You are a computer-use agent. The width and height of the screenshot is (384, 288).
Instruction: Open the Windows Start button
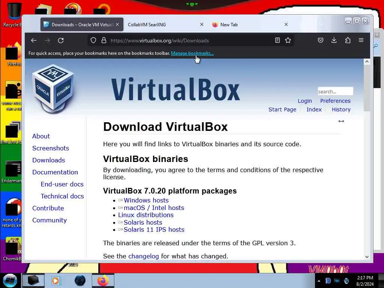(10, 280)
